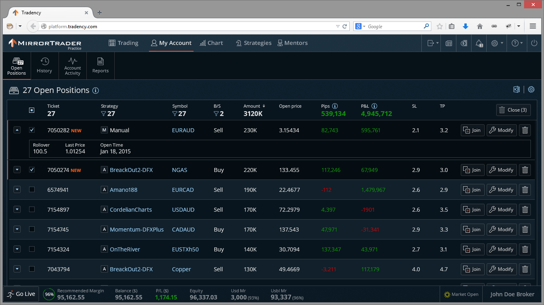Open the Strategies tab
This screenshot has width=544, height=305.
254,43
